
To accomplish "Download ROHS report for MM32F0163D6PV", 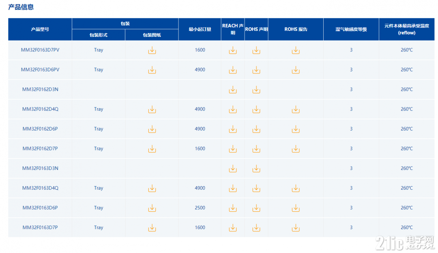I will 296,70.
